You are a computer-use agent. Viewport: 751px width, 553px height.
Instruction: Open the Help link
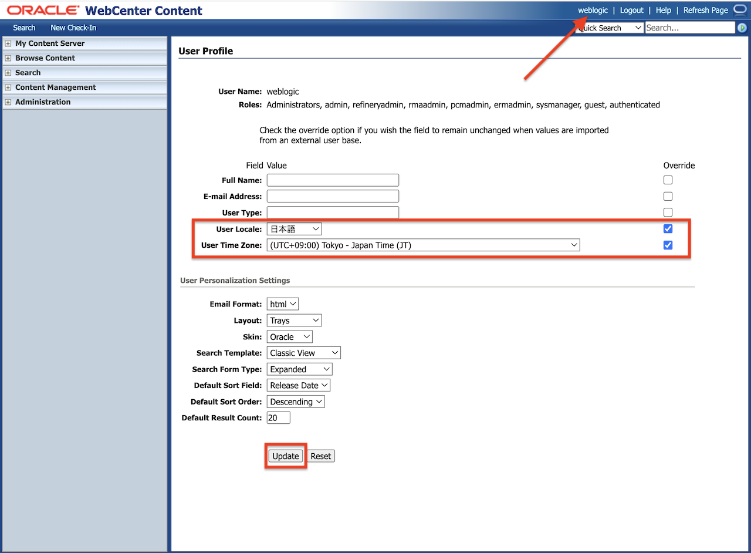coord(664,10)
